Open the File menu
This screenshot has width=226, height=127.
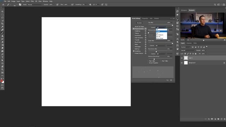(5, 1)
